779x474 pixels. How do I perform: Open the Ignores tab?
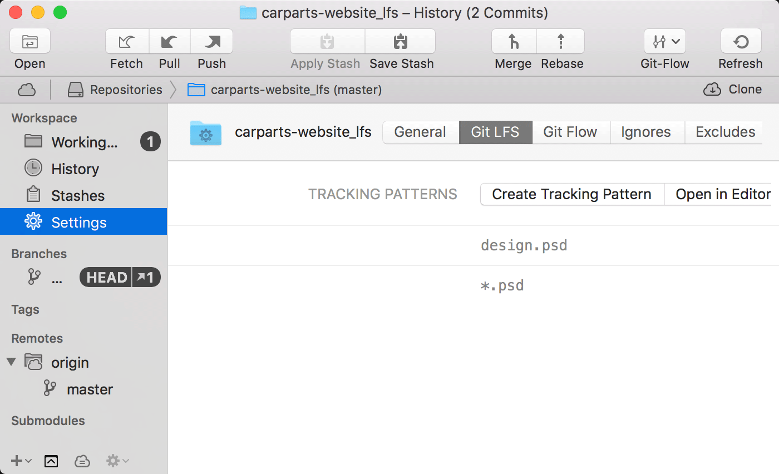point(646,132)
